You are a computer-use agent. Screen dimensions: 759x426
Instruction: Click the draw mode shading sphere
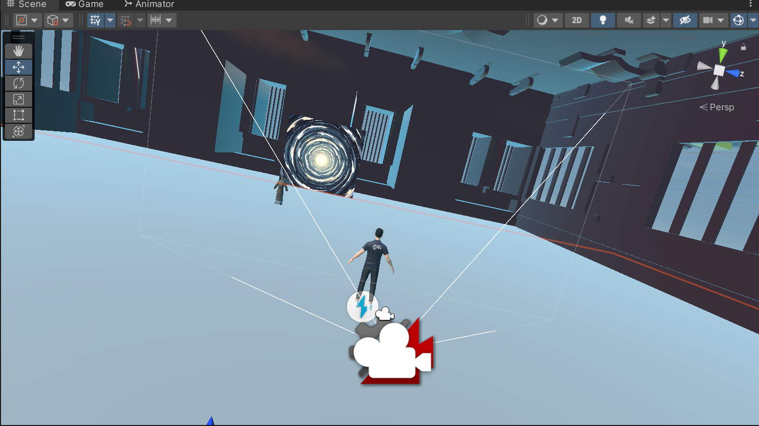[x=542, y=20]
